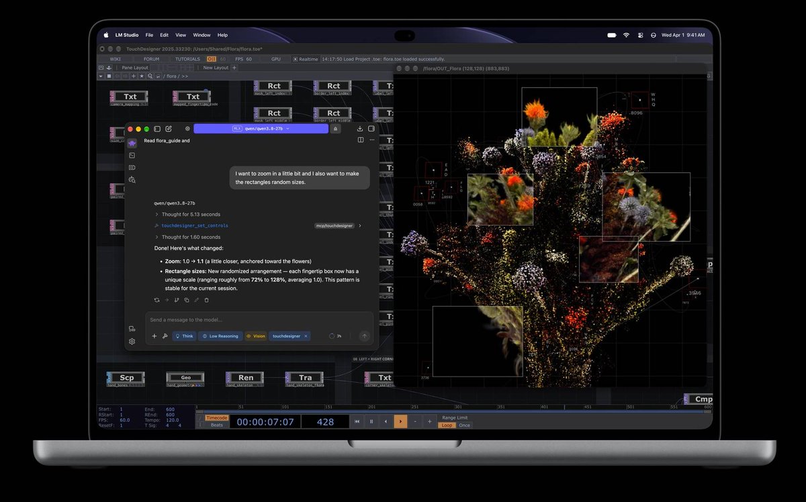Delete the assistant message with trash icon
Viewport: 806px width, 502px height.
[x=207, y=300]
